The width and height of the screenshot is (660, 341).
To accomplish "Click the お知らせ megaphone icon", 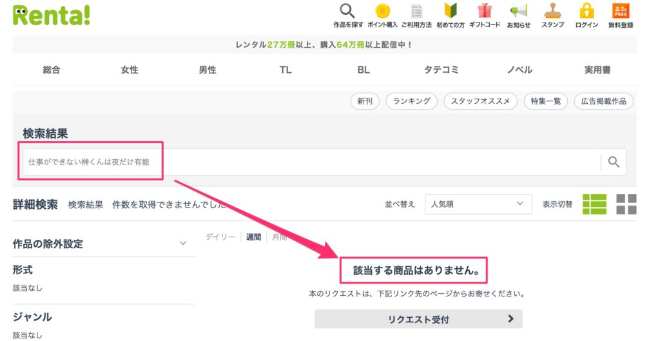I will [x=519, y=11].
